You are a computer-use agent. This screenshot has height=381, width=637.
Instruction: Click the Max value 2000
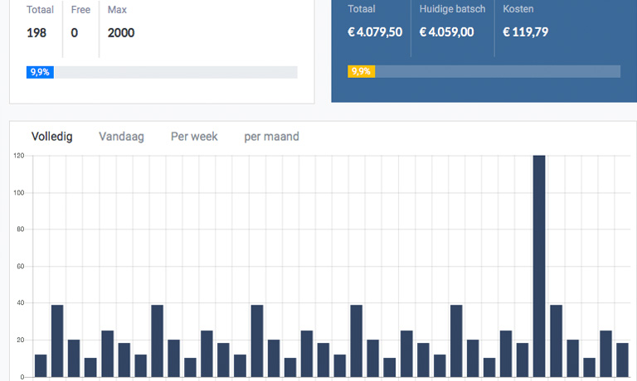(x=121, y=33)
